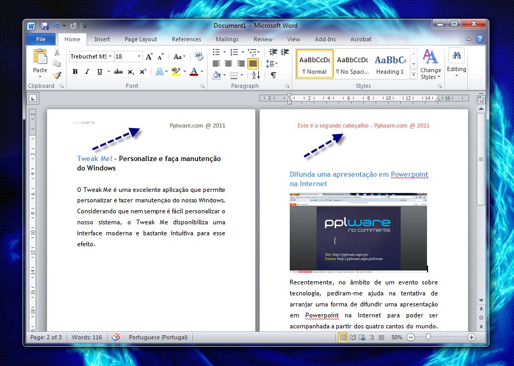Center the paragraph text

[x=228, y=63]
